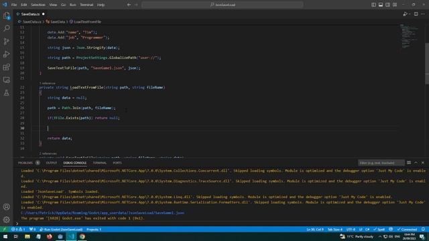Image resolution: width=429 pixels, height=241 pixels.
Task: Open the Accounts menu in the activity bar
Action: click(7, 207)
